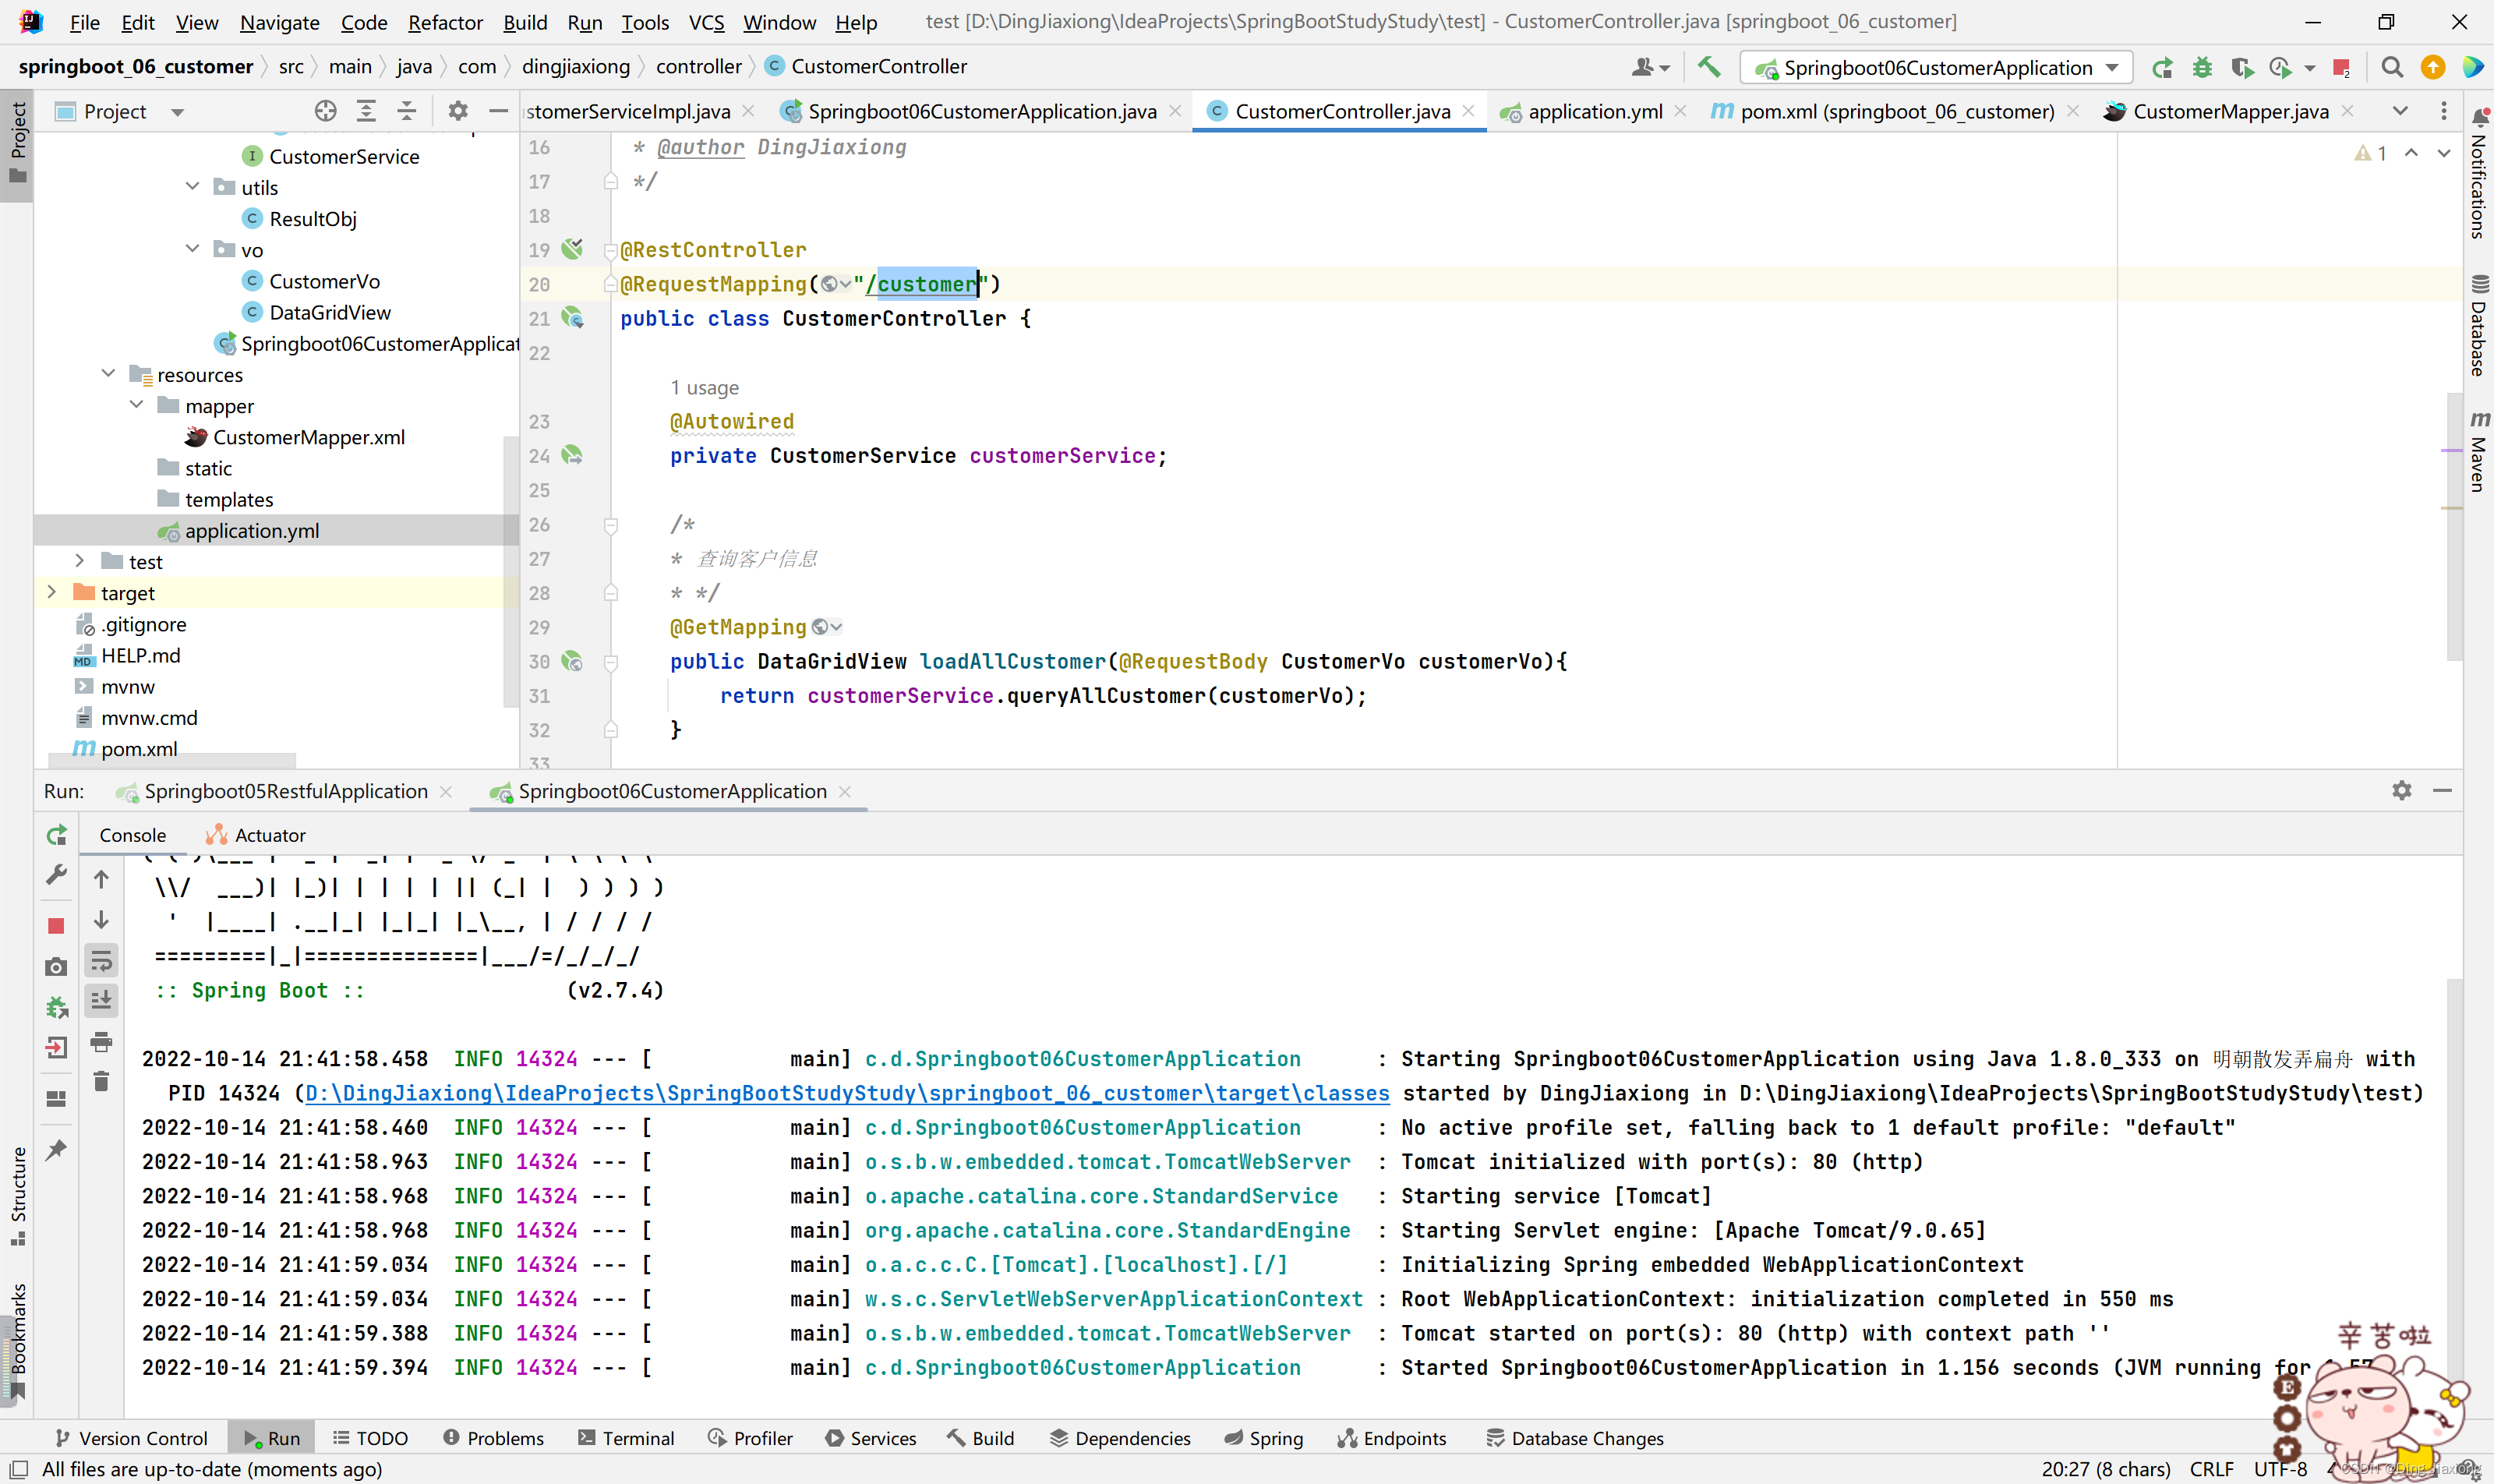Expand the target folder in project tree
Screen dimensions: 2494x1484
(51, 592)
